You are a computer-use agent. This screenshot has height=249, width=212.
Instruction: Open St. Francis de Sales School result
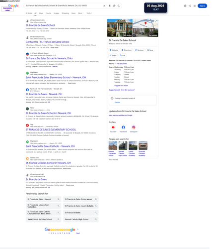[41, 25]
